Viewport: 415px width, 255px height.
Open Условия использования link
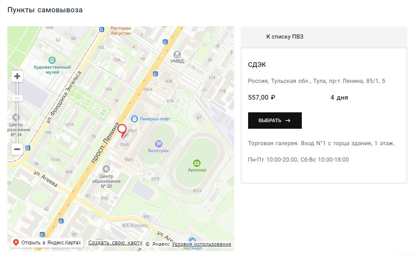click(x=201, y=244)
